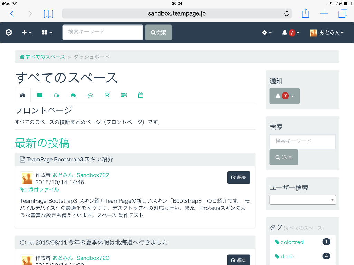This screenshot has height=265, width=354.
Task: Tap Safari's share icon
Action: point(305,13)
